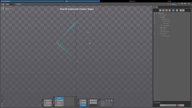Toggle Others select option dot
This screenshot has width=192, height=108.
point(107,105)
